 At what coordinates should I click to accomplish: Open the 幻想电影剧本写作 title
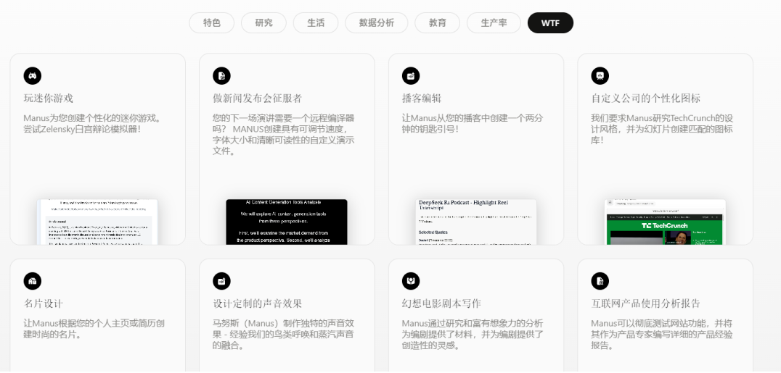(441, 304)
